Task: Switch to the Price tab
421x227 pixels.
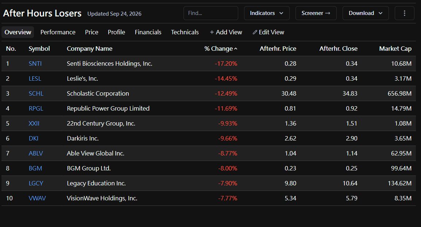Action: (92, 32)
